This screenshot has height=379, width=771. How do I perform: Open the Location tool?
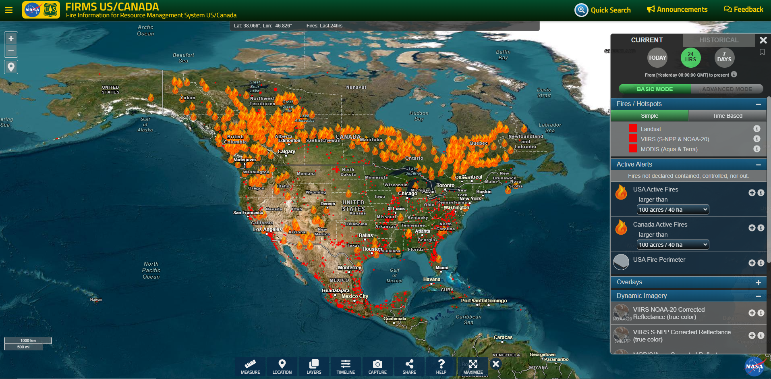click(x=282, y=367)
